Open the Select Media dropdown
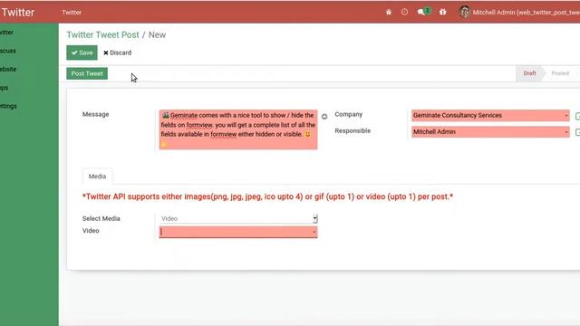The height and width of the screenshot is (326, 580). click(x=238, y=218)
